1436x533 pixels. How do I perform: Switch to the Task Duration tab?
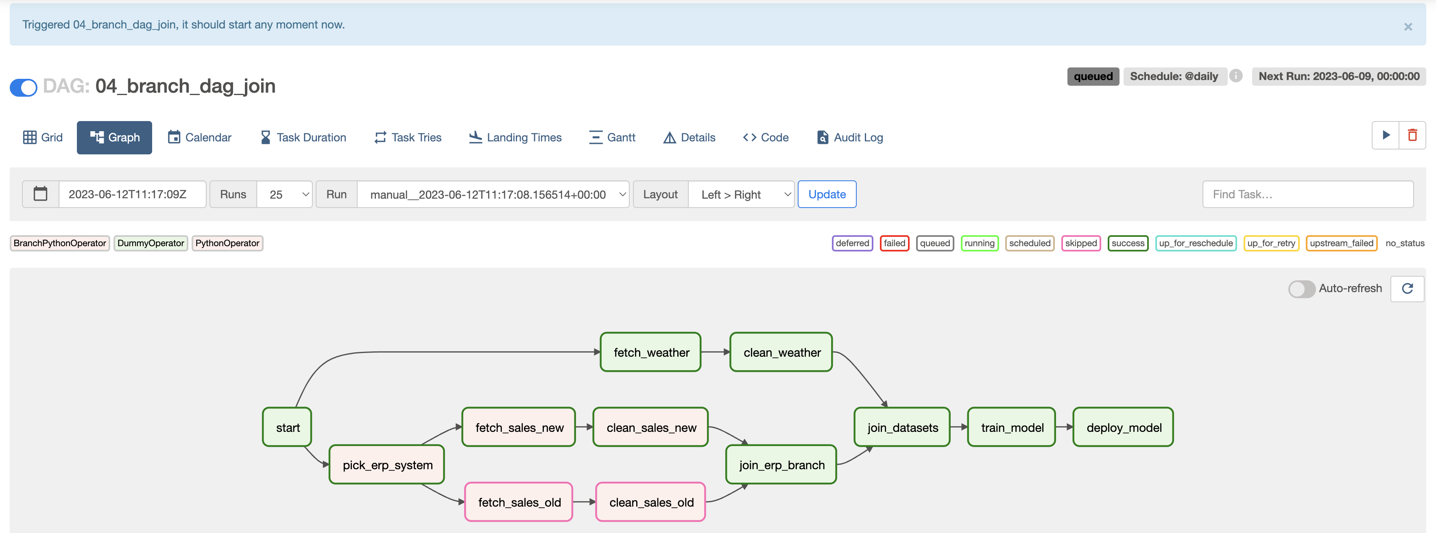point(303,138)
